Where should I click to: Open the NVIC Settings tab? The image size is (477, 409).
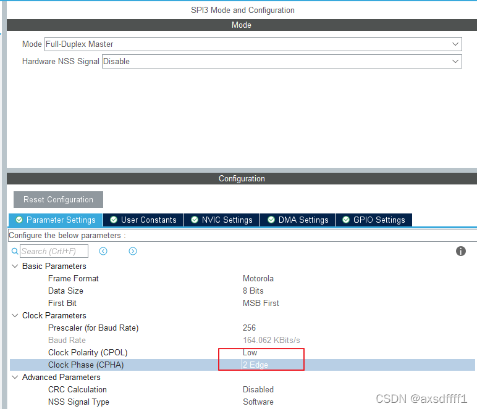point(222,220)
